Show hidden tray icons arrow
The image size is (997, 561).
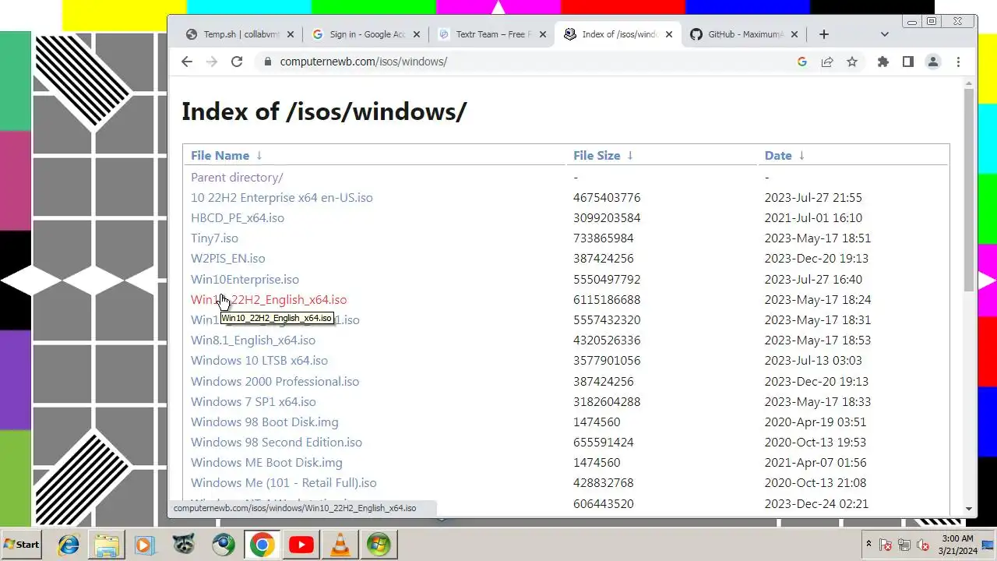(x=868, y=544)
